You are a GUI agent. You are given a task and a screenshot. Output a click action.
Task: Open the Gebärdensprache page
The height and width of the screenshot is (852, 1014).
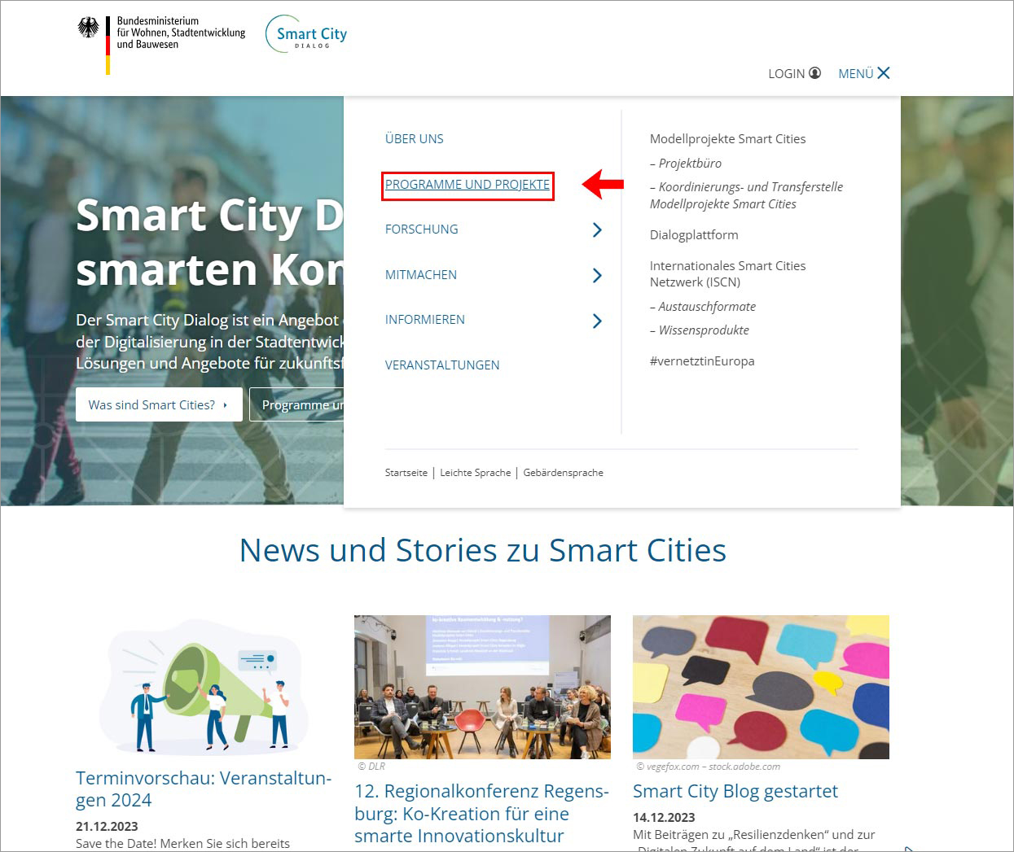pos(563,473)
